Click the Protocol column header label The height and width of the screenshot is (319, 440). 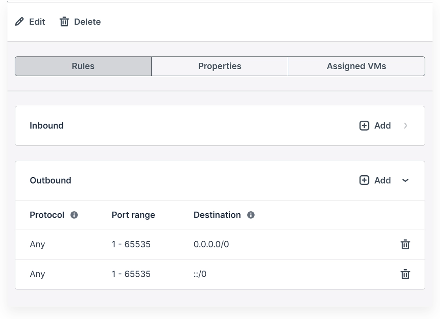[x=47, y=215]
